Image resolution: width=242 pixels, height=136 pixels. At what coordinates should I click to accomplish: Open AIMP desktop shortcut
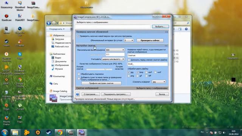tap(6, 81)
